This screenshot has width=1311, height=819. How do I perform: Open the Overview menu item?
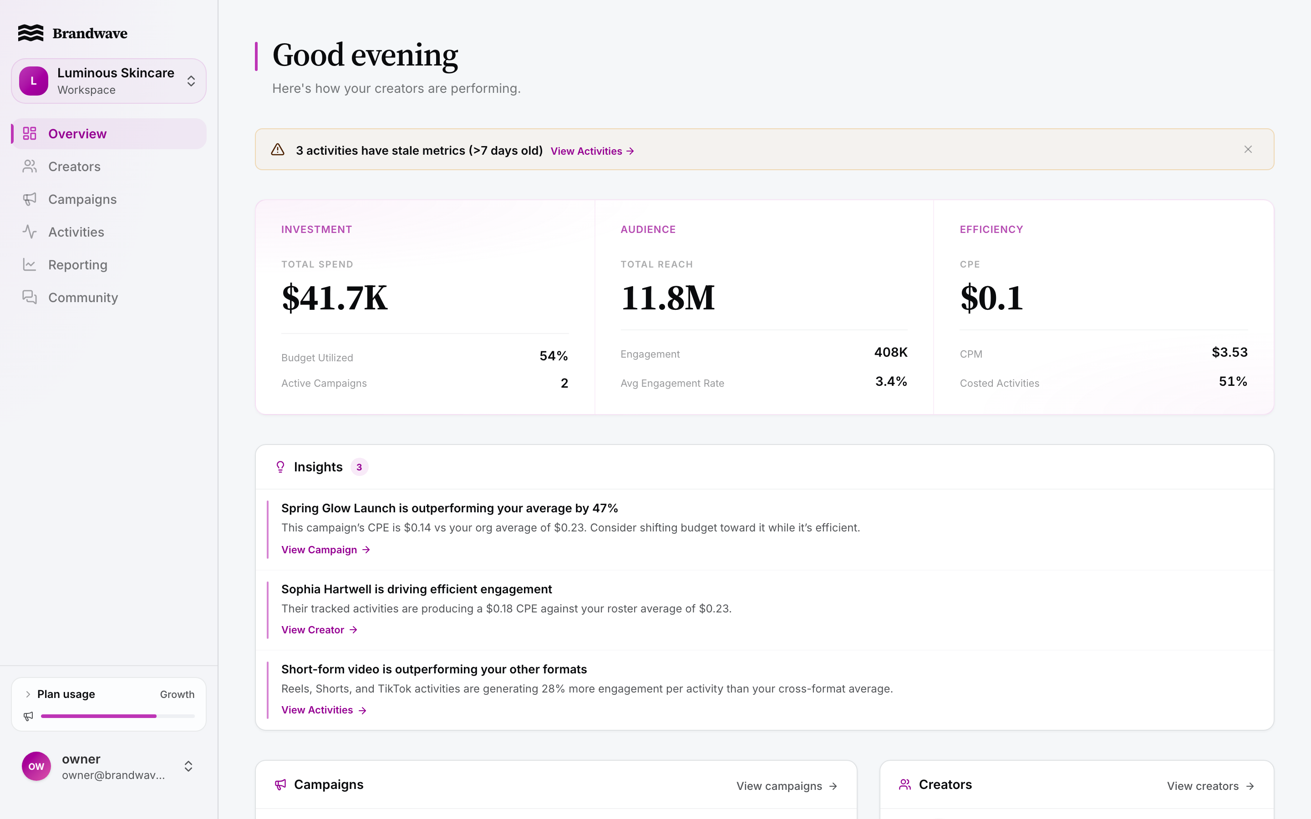pos(109,134)
